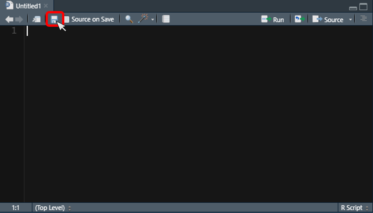Click the back navigation arrow
This screenshot has width=373, height=213.
(x=9, y=19)
